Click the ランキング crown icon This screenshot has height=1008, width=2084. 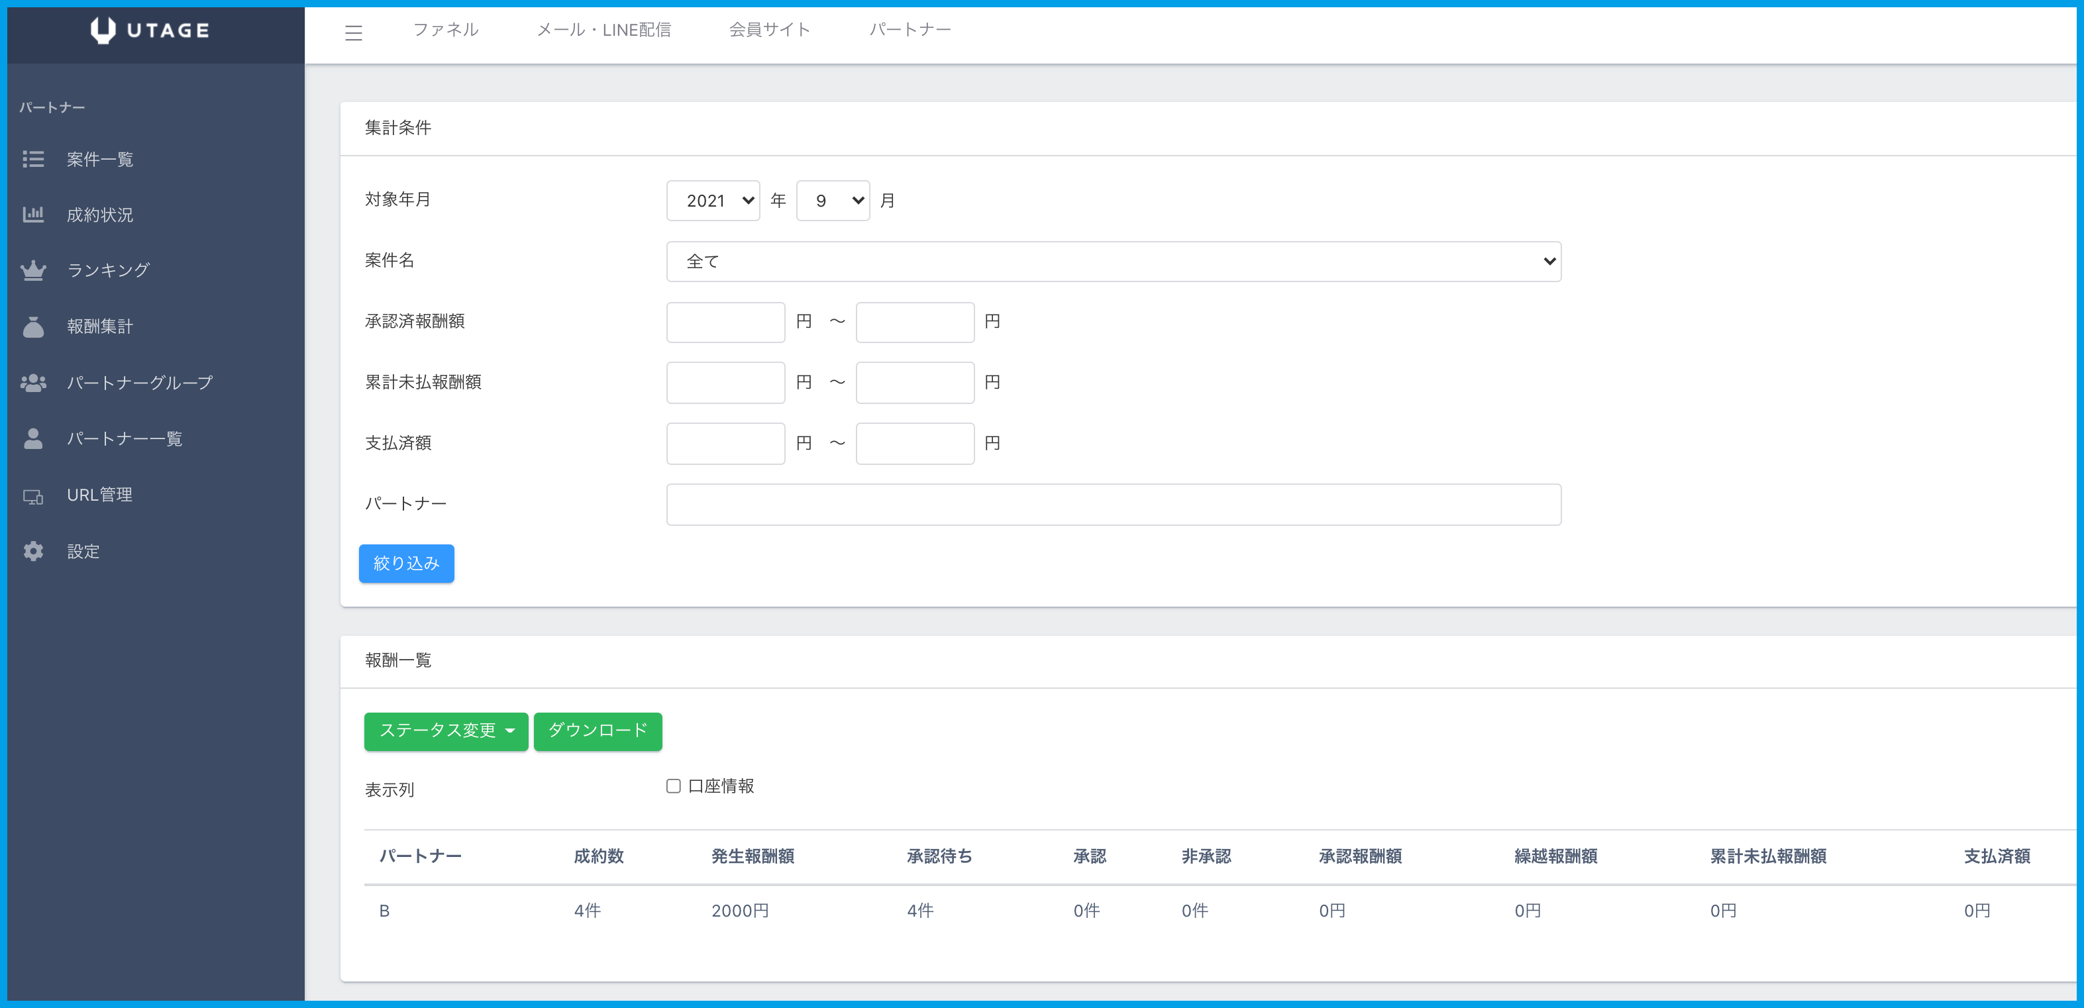point(33,270)
